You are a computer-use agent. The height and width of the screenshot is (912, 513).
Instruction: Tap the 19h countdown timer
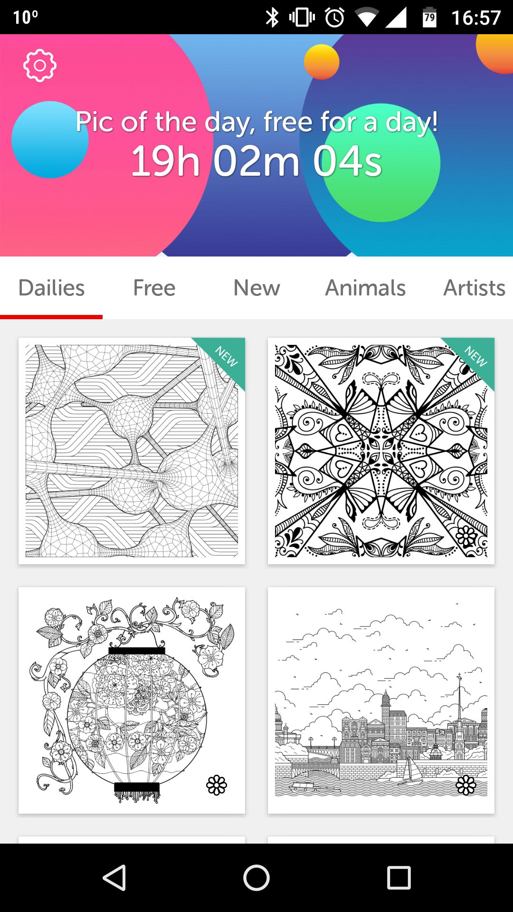(x=256, y=161)
